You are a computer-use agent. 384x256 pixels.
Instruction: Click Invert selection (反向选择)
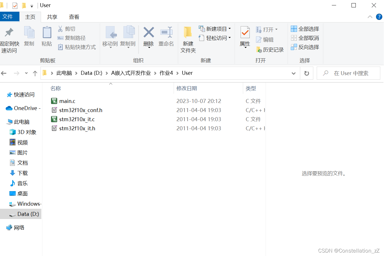click(305, 47)
